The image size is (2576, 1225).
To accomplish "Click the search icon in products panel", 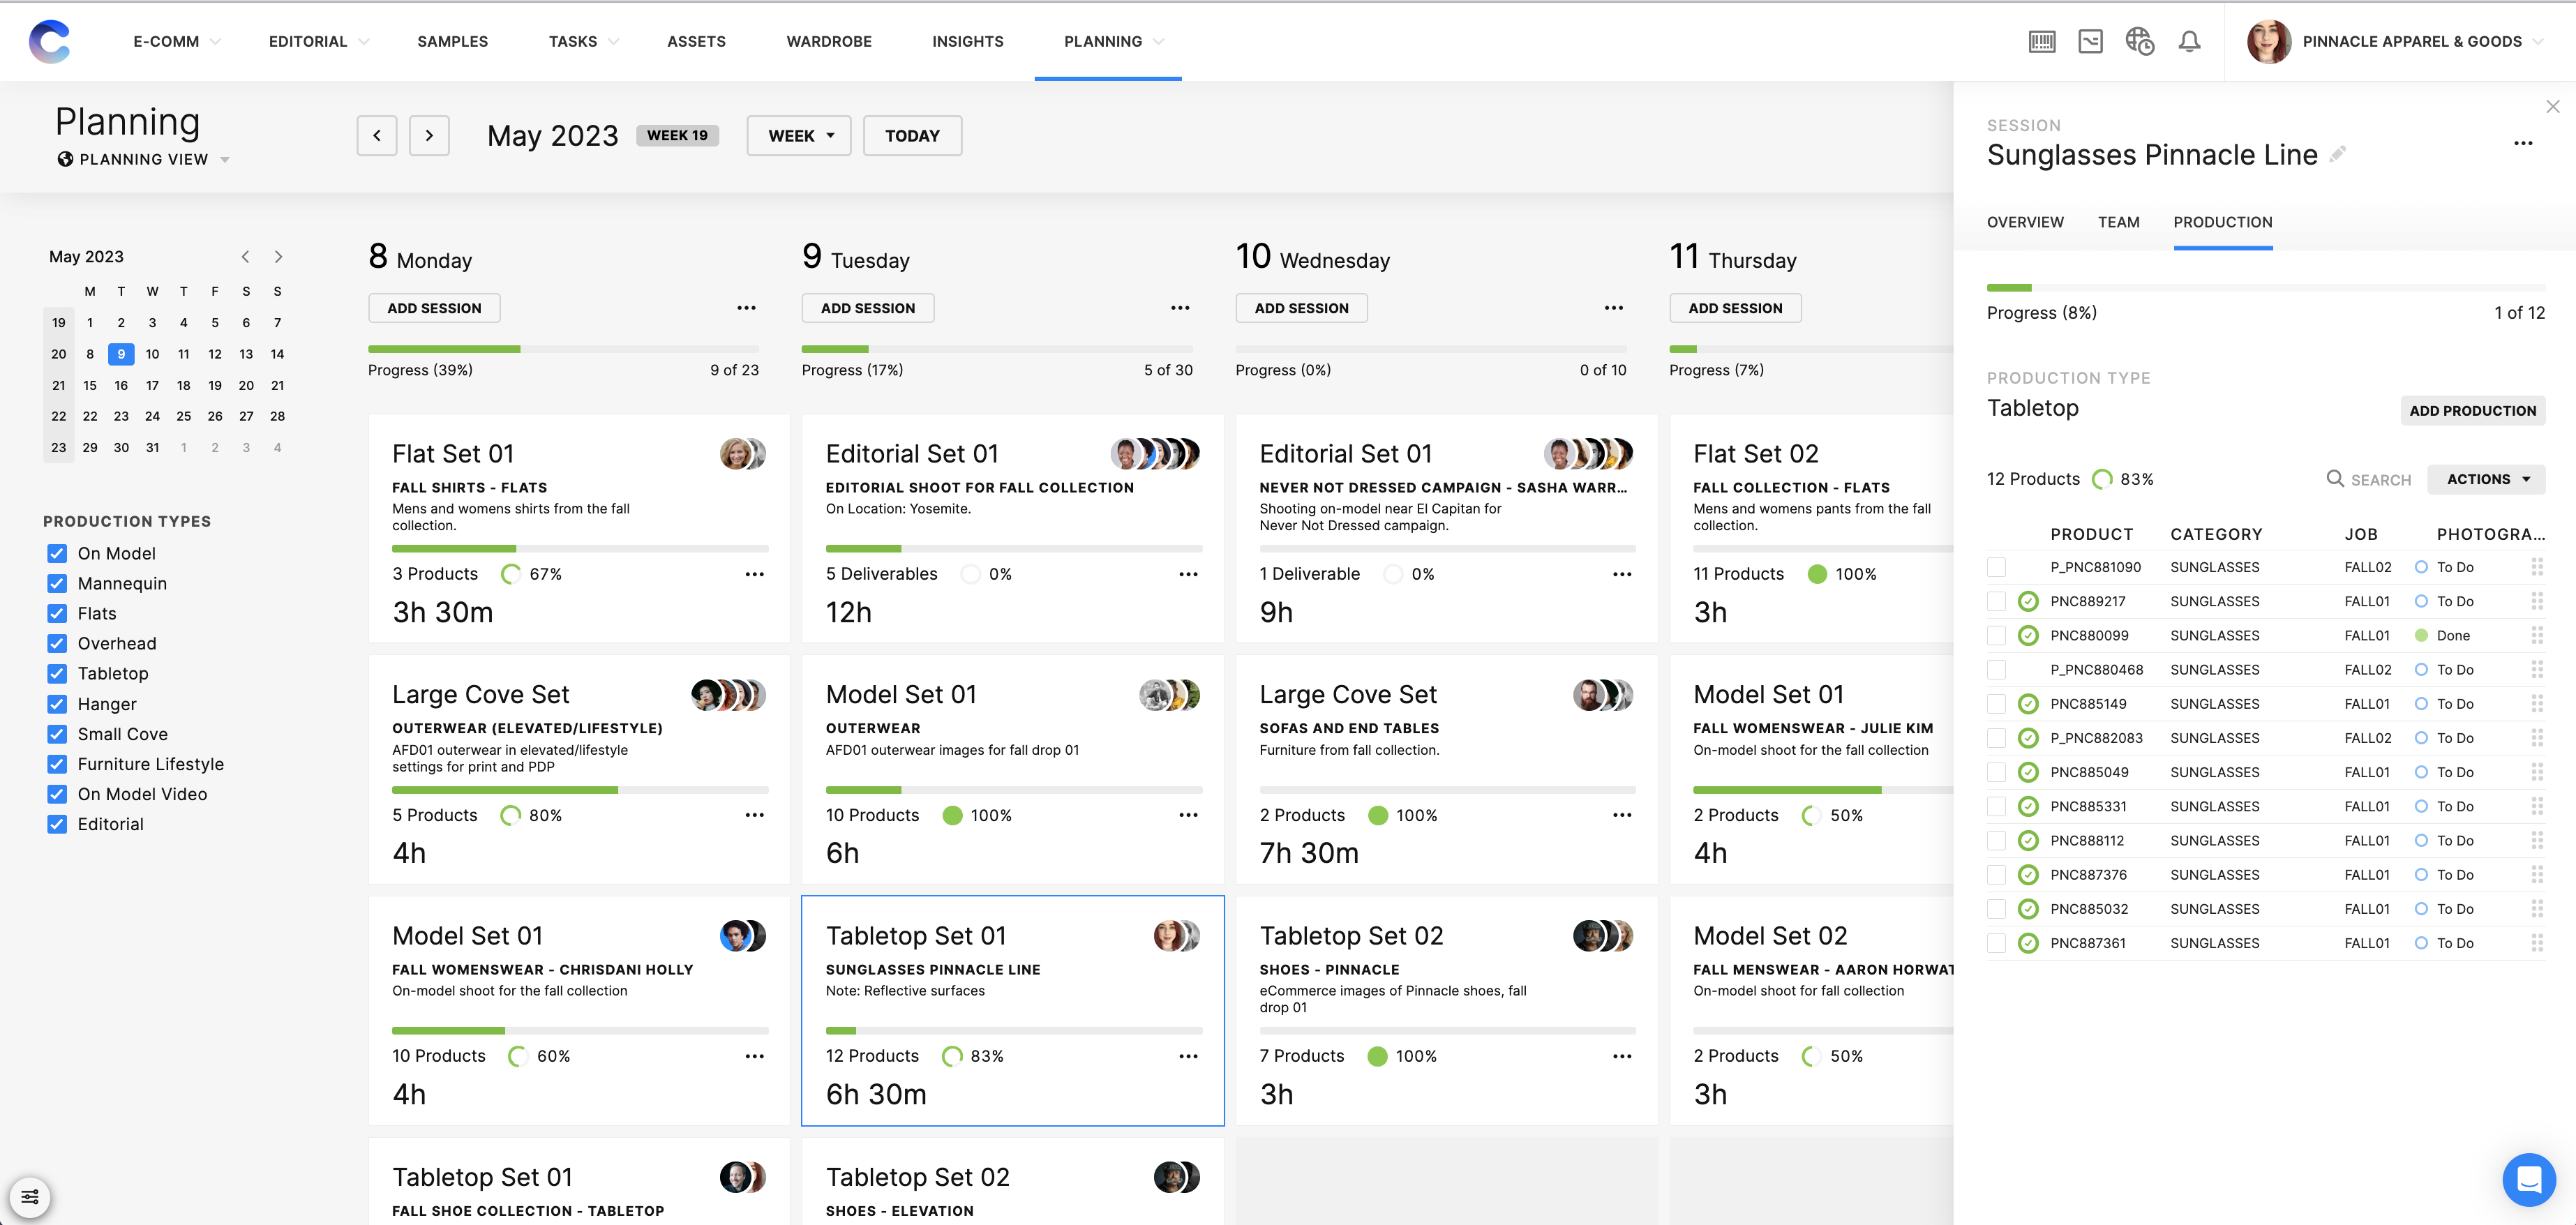I will (x=2335, y=479).
